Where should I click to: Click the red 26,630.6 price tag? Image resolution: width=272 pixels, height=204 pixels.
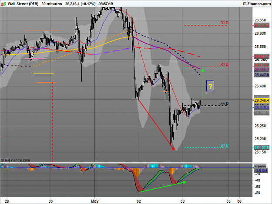(x=262, y=25)
